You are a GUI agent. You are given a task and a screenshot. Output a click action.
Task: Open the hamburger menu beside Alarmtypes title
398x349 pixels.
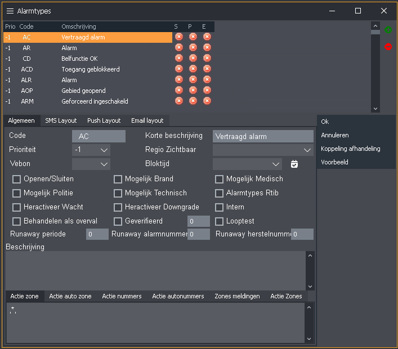coord(10,11)
